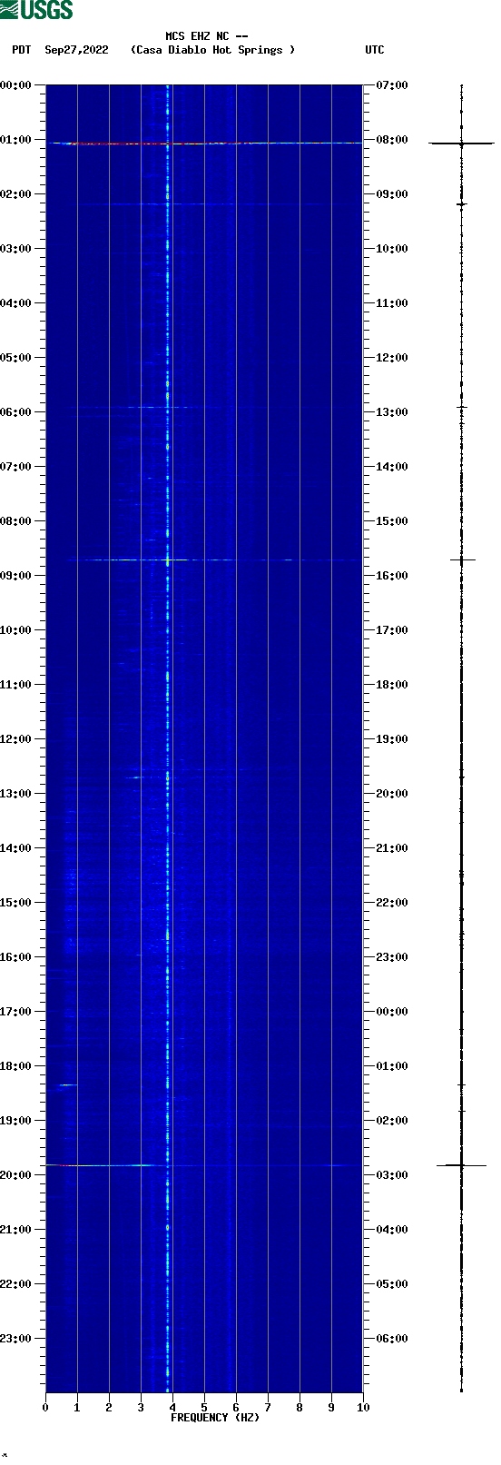
Task: Click the '06:00' PDT time label
Action: [15, 412]
